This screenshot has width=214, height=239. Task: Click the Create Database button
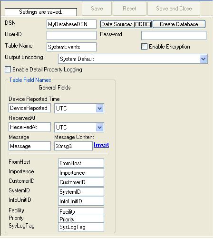[x=179, y=24]
